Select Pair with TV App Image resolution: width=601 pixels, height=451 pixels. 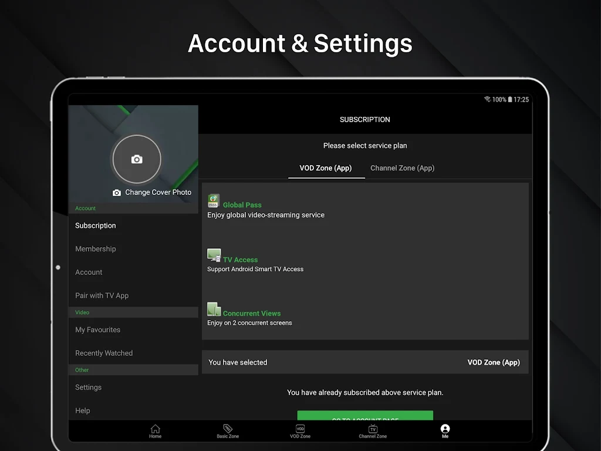click(x=102, y=296)
